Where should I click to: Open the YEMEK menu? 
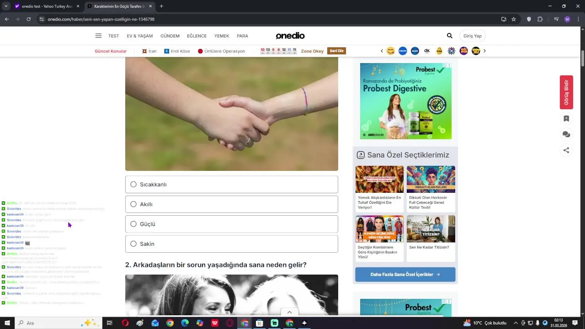click(222, 36)
